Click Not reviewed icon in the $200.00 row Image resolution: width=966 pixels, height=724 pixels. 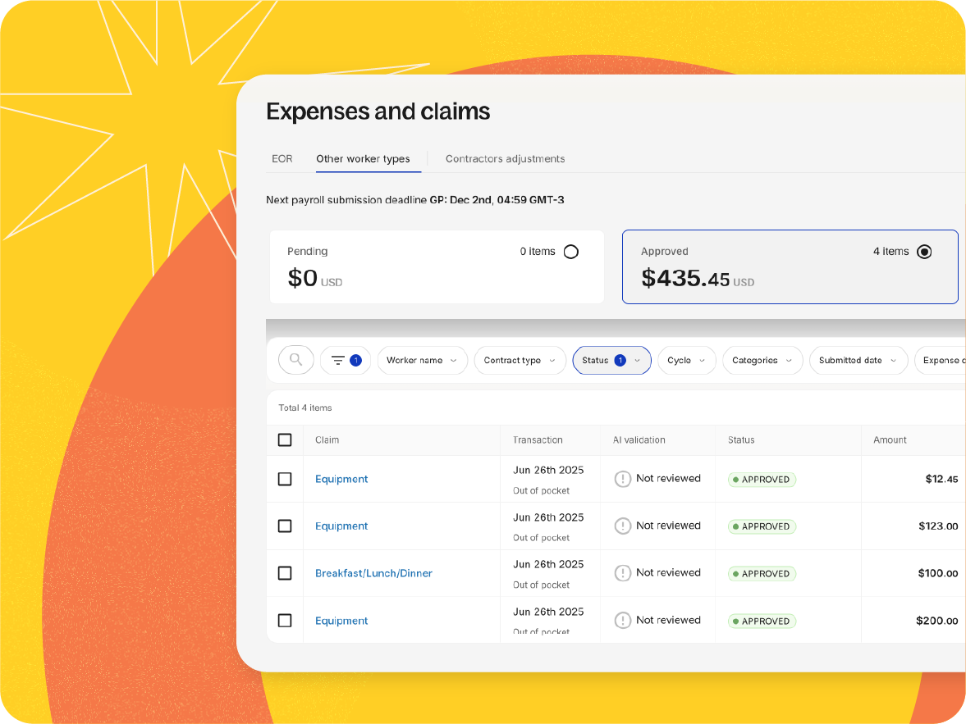coord(623,621)
